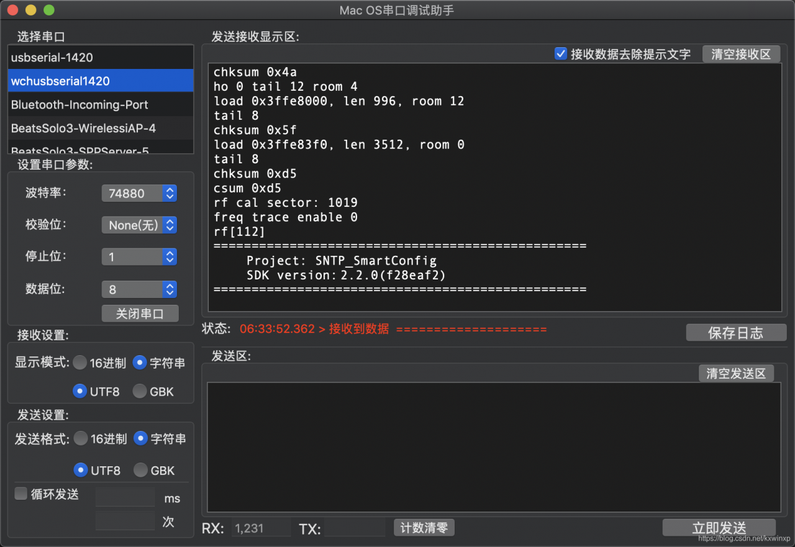
Task: Click the green zoom window button
Action: 49,11
